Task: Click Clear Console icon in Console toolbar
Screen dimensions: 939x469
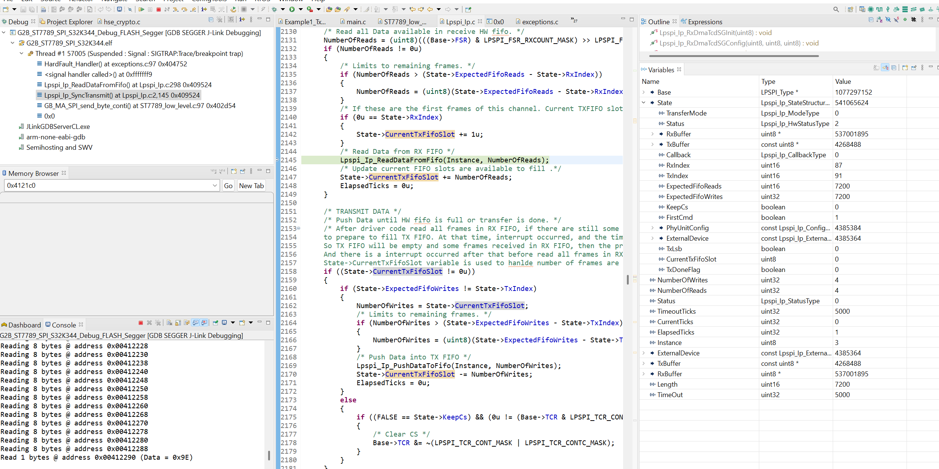Action: pyautogui.click(x=169, y=323)
